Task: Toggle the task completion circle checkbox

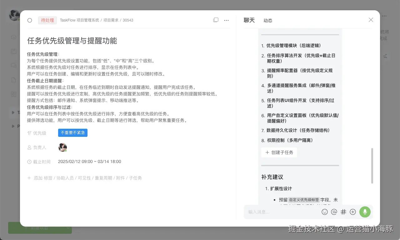Action: click(x=29, y=20)
